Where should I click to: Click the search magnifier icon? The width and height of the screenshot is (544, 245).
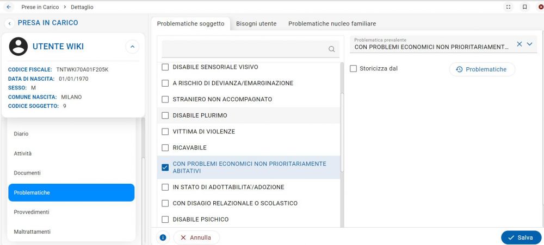332,49
